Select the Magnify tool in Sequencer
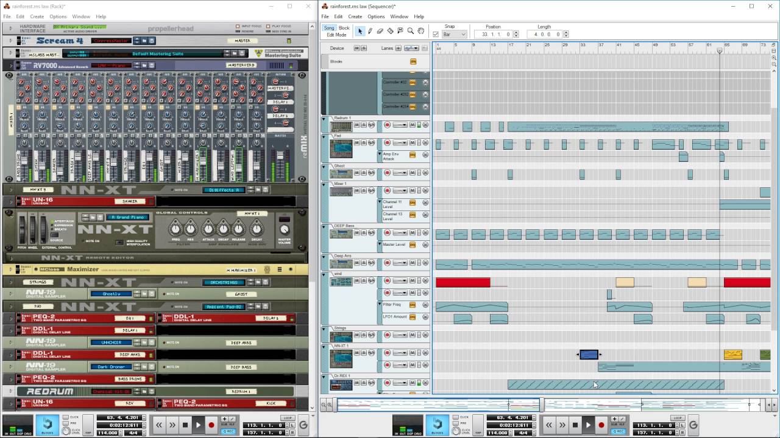This screenshot has height=438, width=780. tap(410, 31)
